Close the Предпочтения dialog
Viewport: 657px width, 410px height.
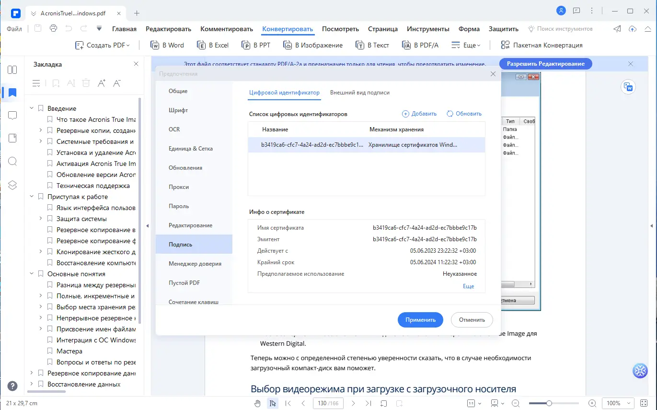(x=493, y=74)
